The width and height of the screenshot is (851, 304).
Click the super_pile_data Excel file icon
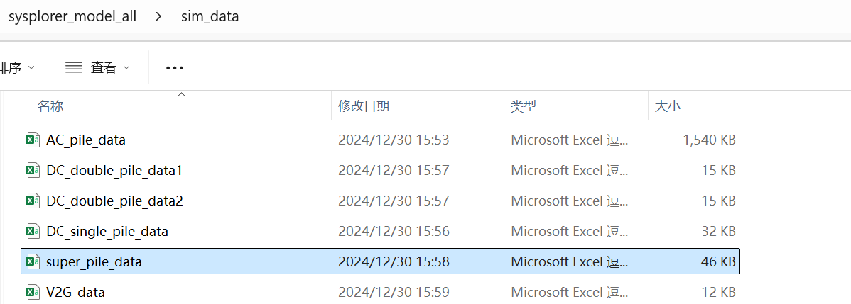coord(33,261)
